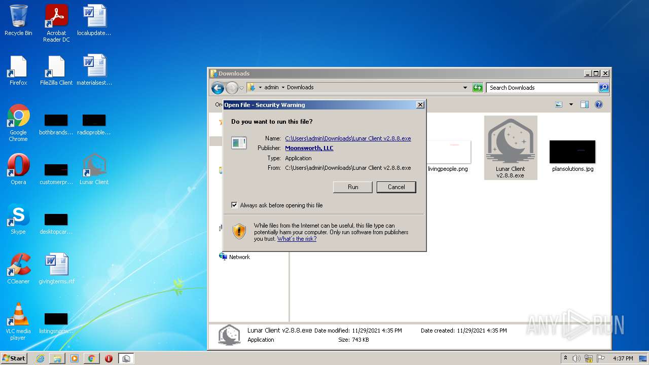The image size is (649, 365).
Task: Expand the arrow before admin in address bar
Action: [x=261, y=88]
